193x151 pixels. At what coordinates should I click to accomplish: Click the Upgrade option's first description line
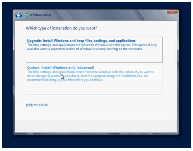pos(92,45)
